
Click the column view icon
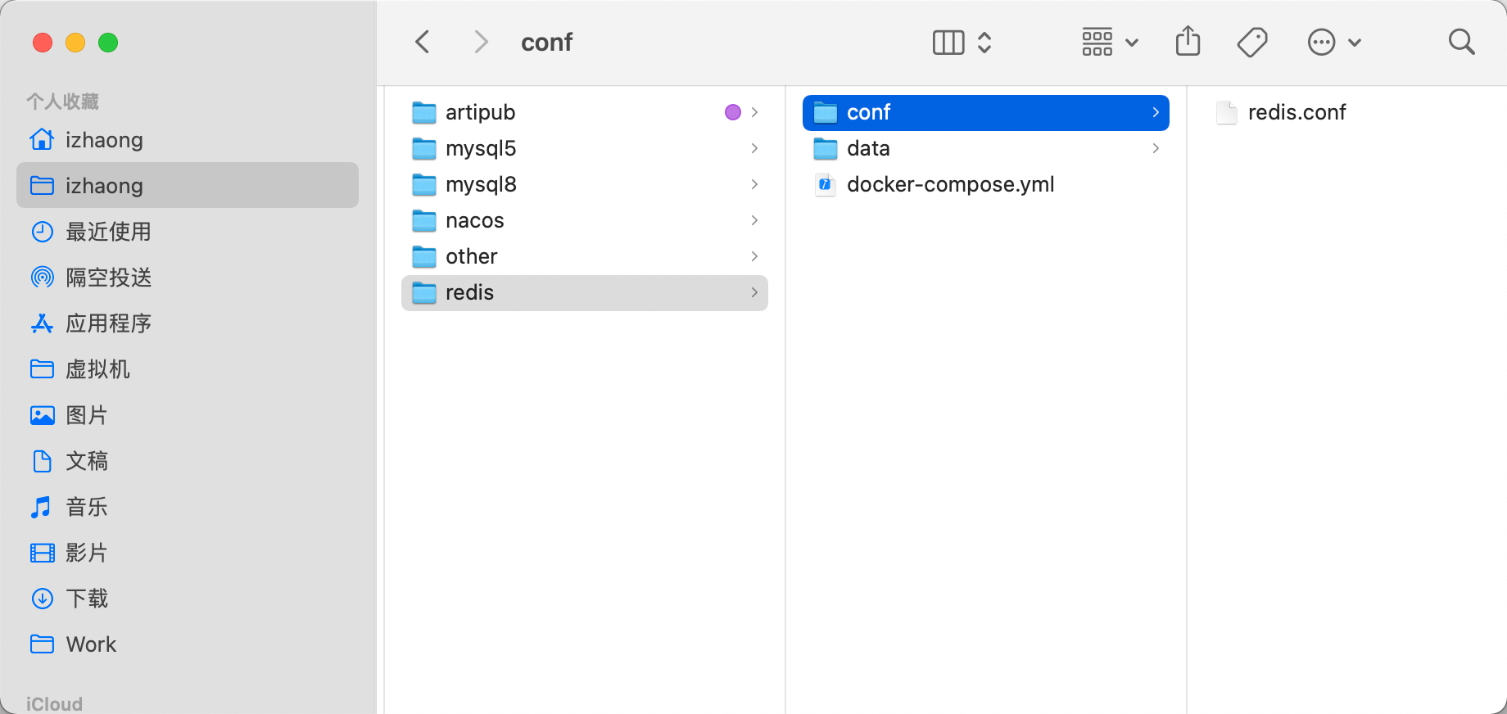(948, 42)
